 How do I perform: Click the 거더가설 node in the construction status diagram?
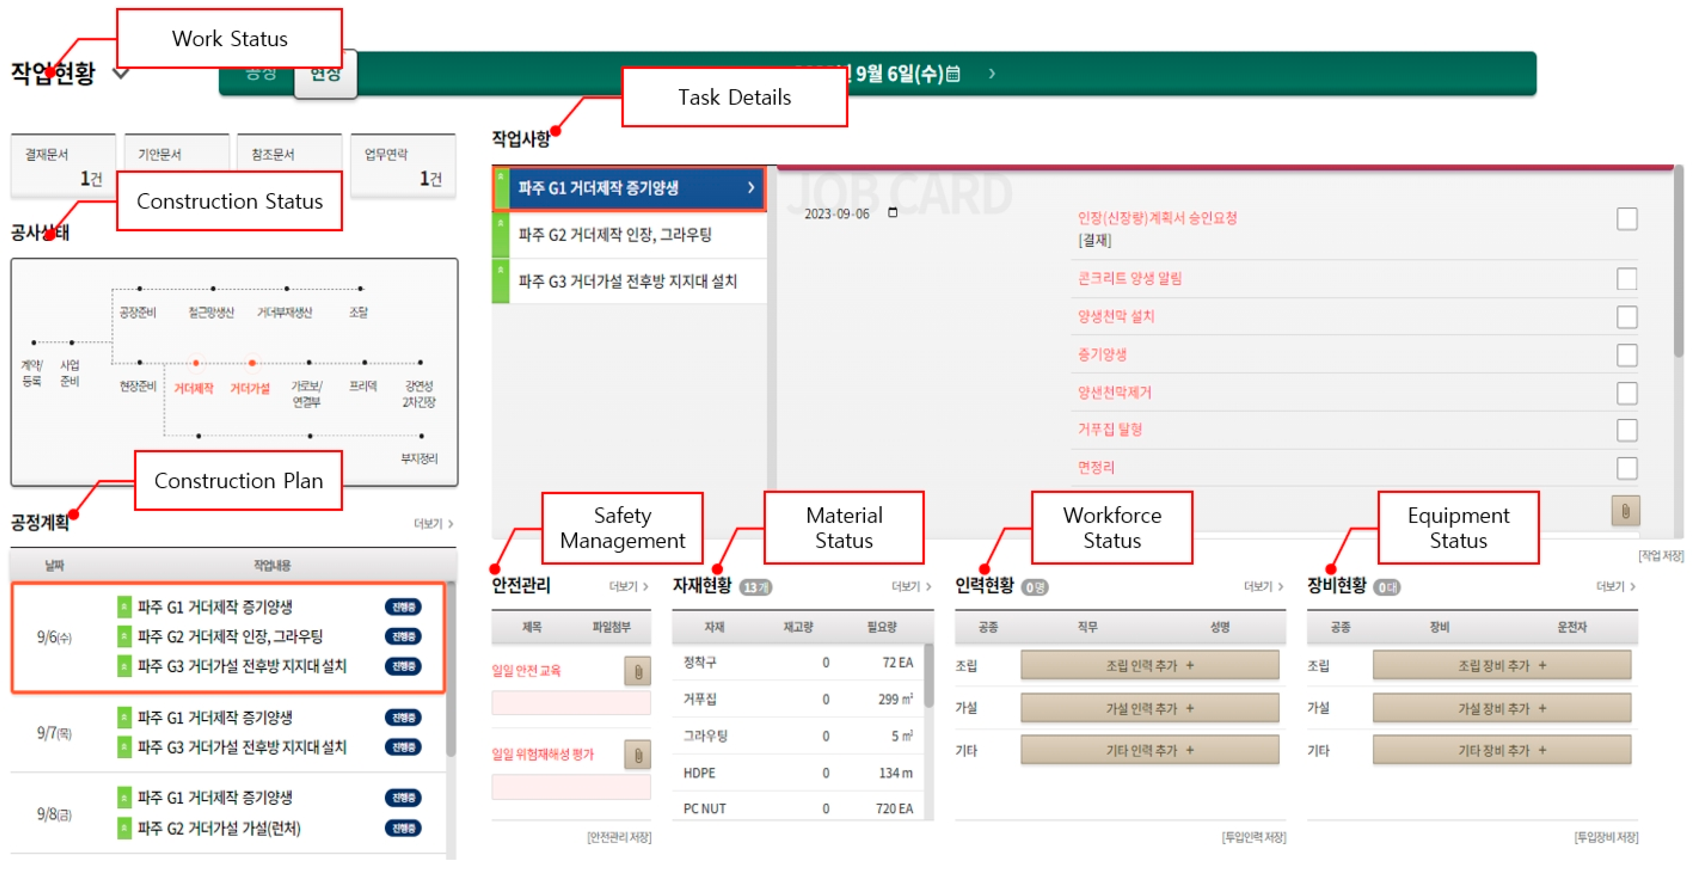pyautogui.click(x=251, y=363)
